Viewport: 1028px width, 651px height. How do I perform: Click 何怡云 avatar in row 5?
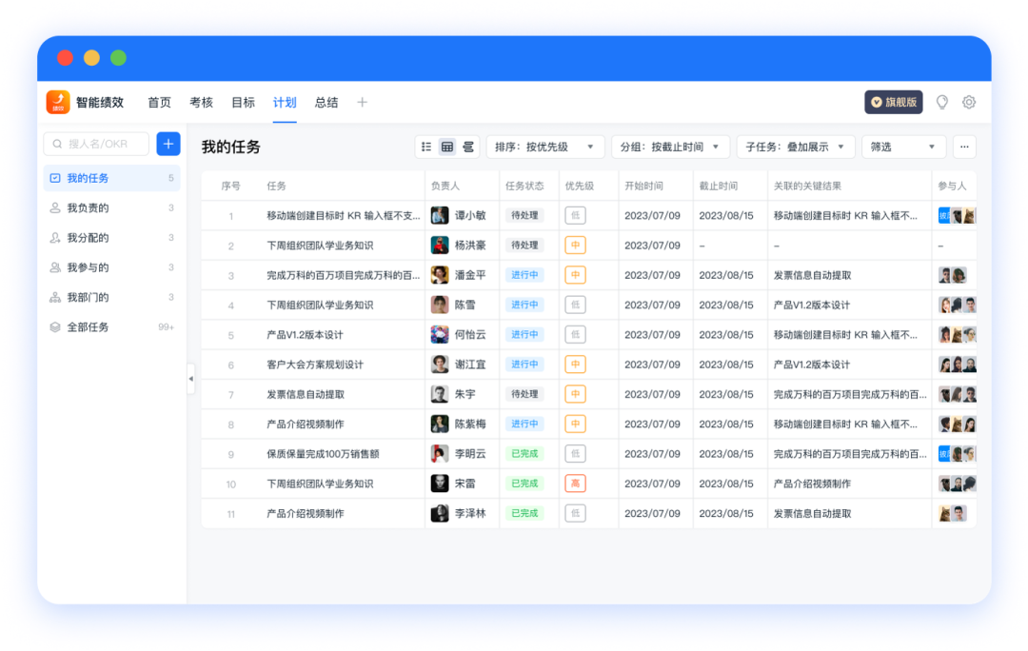[x=439, y=334]
